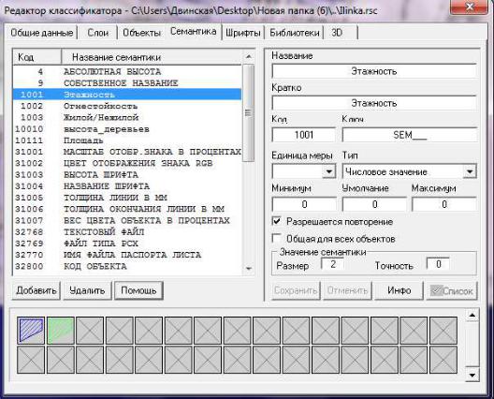Expand the Единица меры dropdown
Image resolution: width=494 pixels, height=399 pixels.
329,172
